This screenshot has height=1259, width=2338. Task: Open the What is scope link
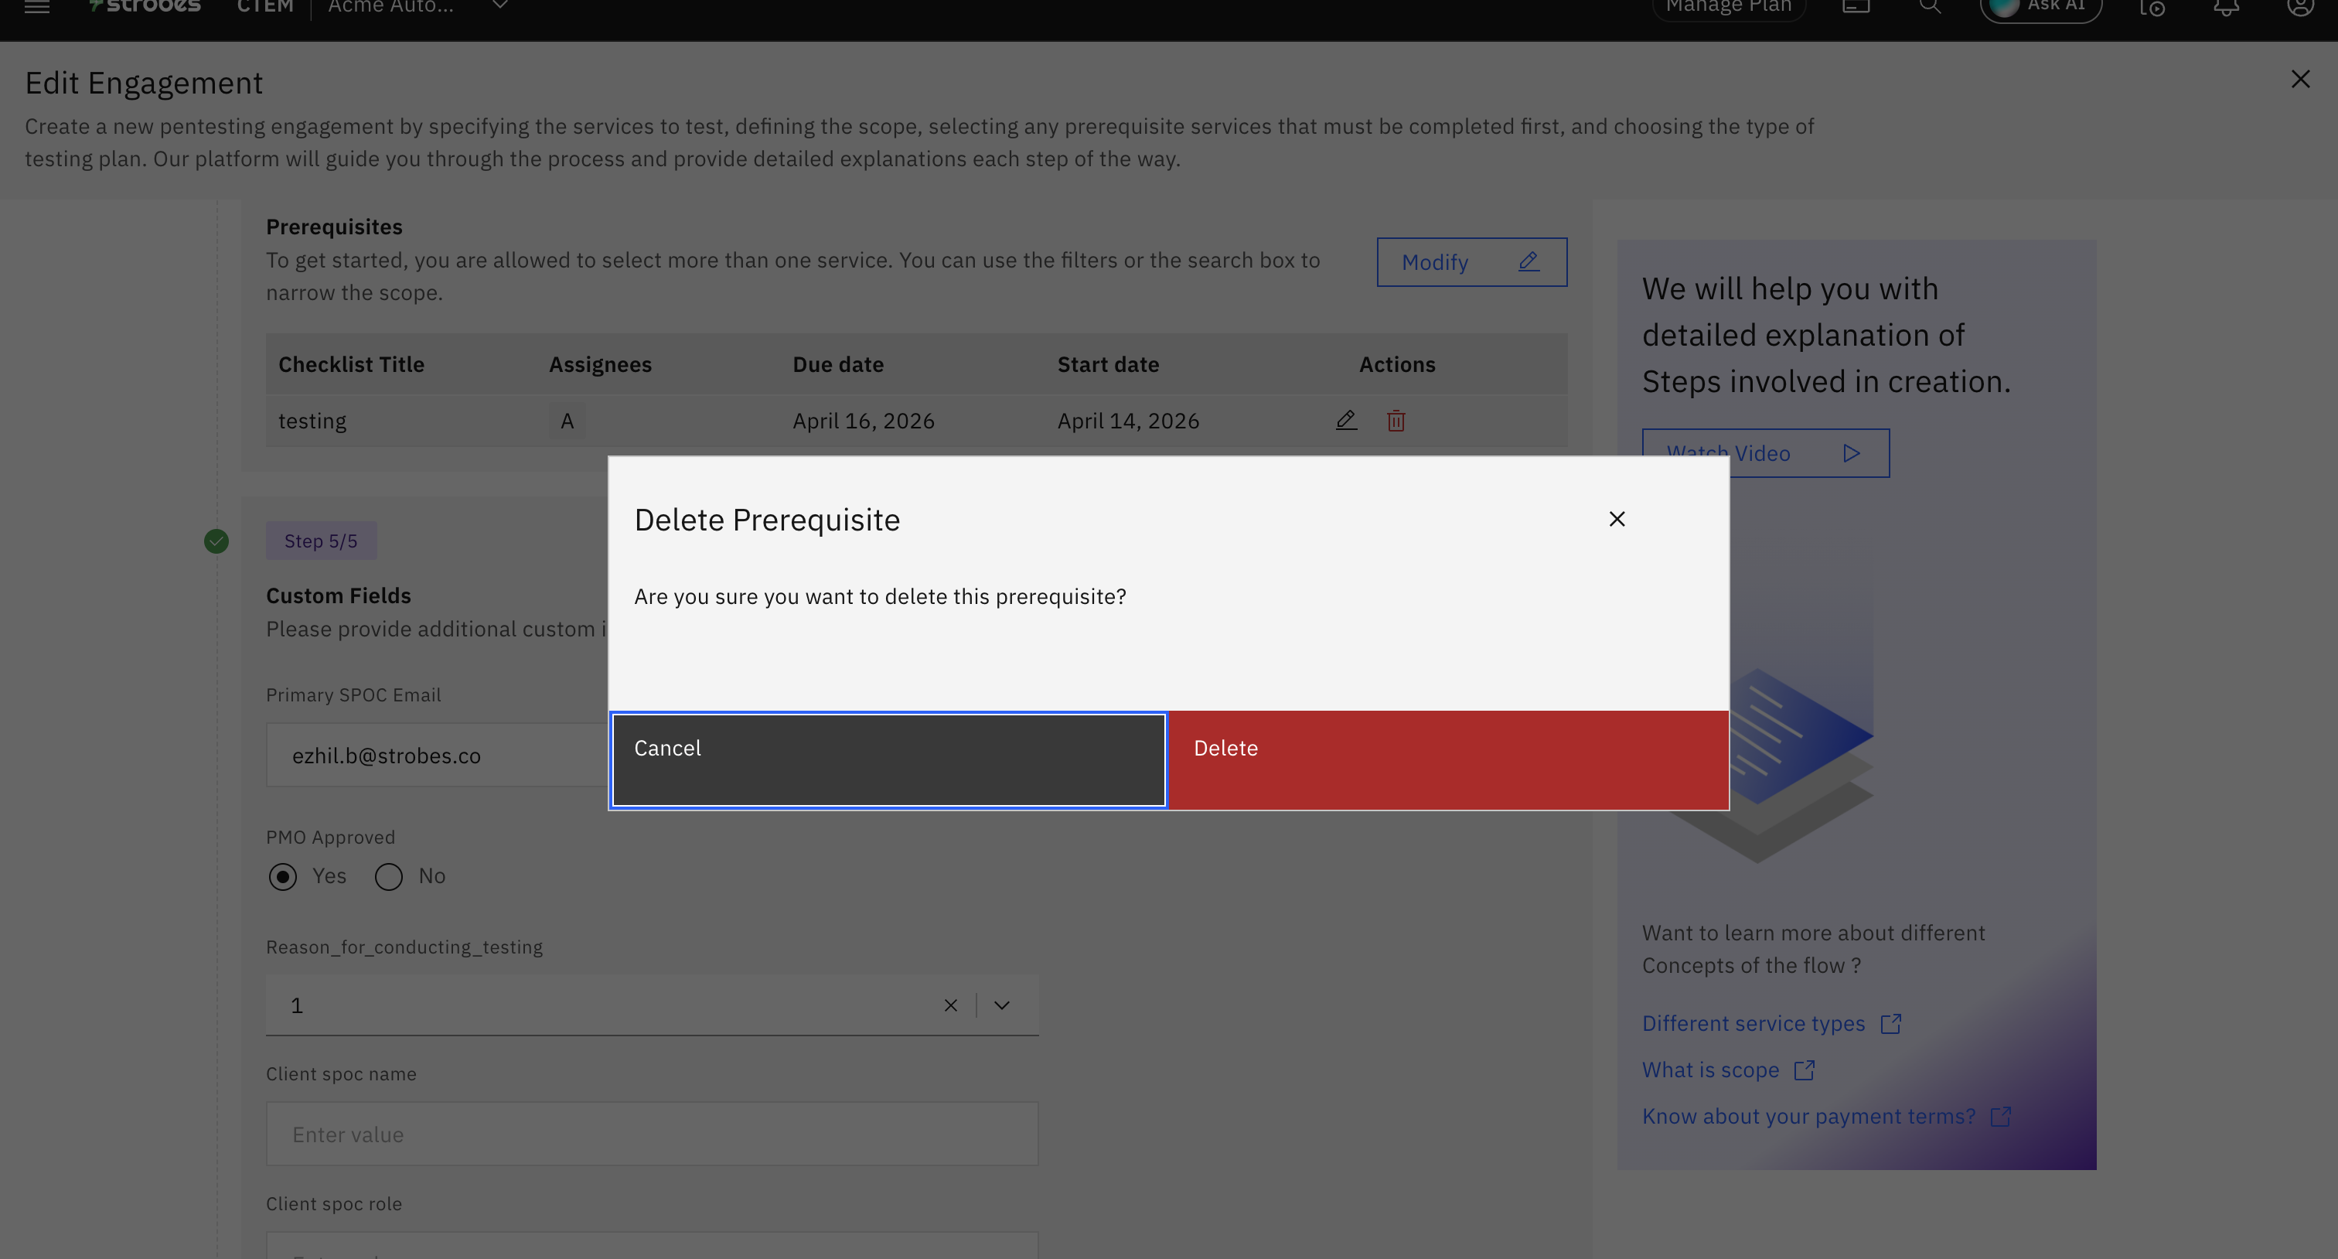click(x=1710, y=1070)
